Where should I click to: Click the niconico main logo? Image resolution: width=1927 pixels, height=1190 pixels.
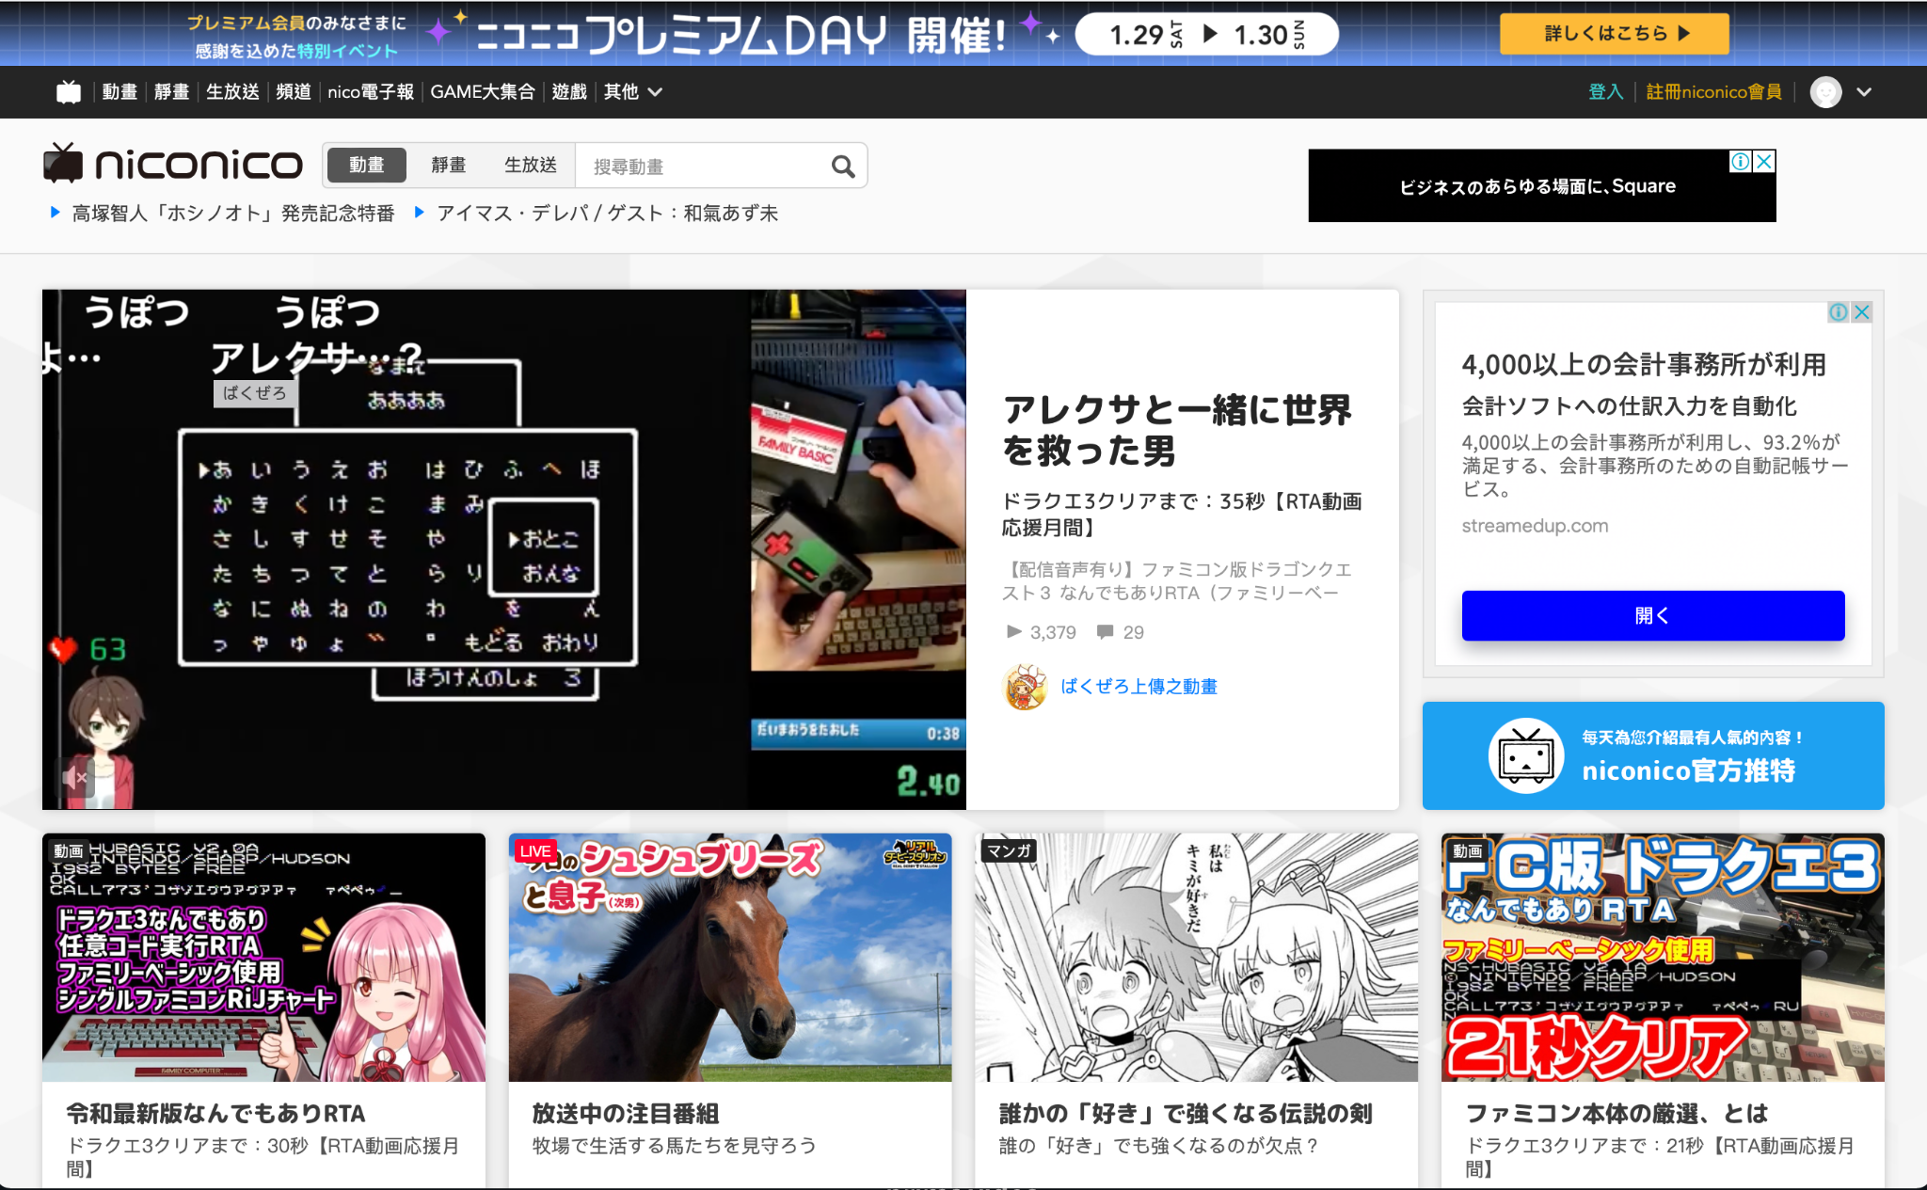[173, 165]
